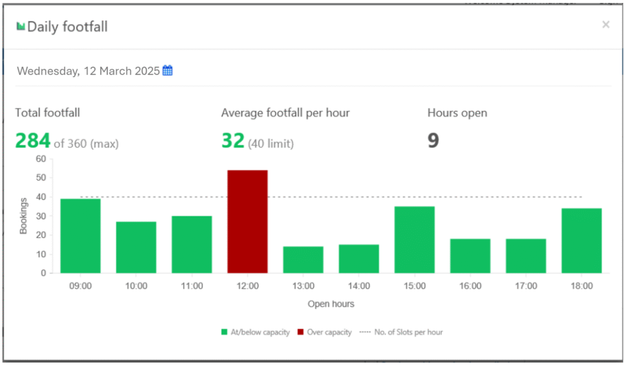Click the '(40 limit)' text
The width and height of the screenshot is (625, 365).
click(270, 144)
